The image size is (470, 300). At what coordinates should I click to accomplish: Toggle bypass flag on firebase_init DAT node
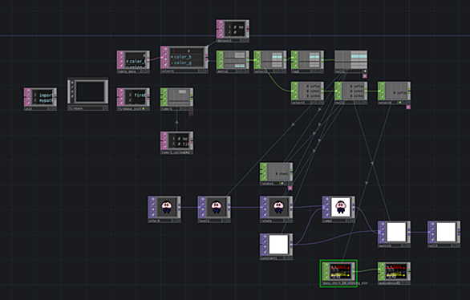point(120,95)
